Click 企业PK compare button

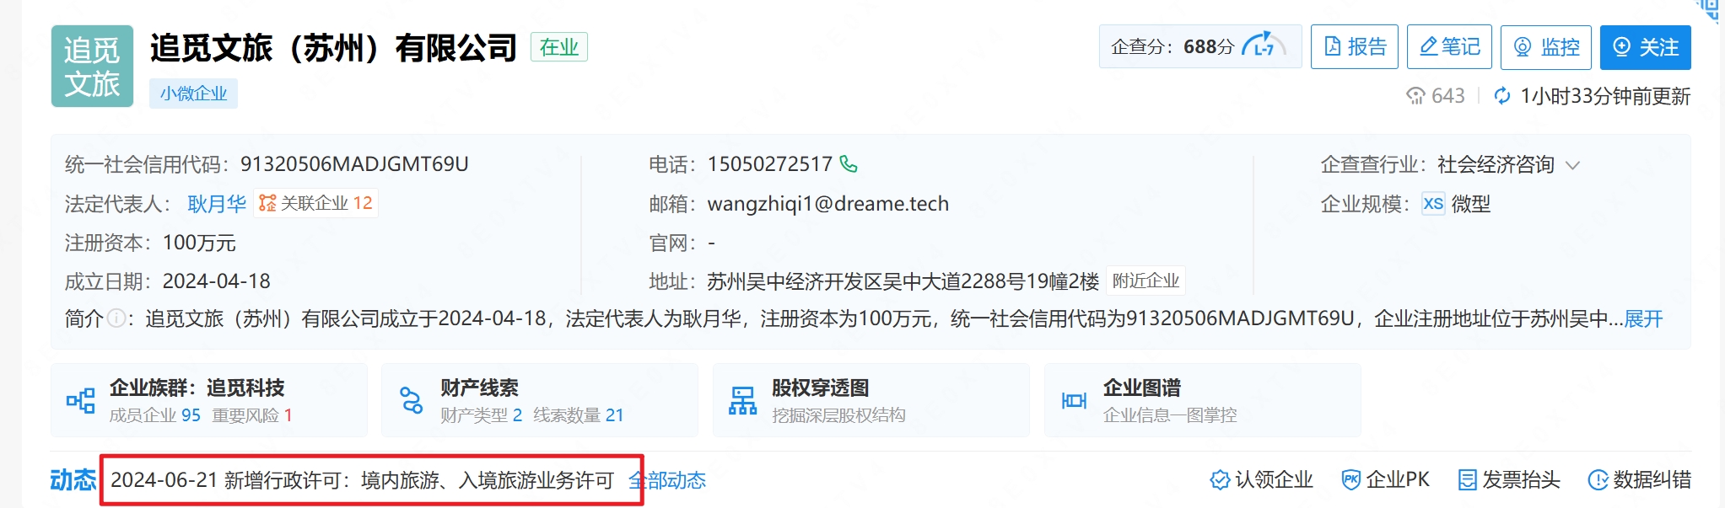click(1386, 480)
